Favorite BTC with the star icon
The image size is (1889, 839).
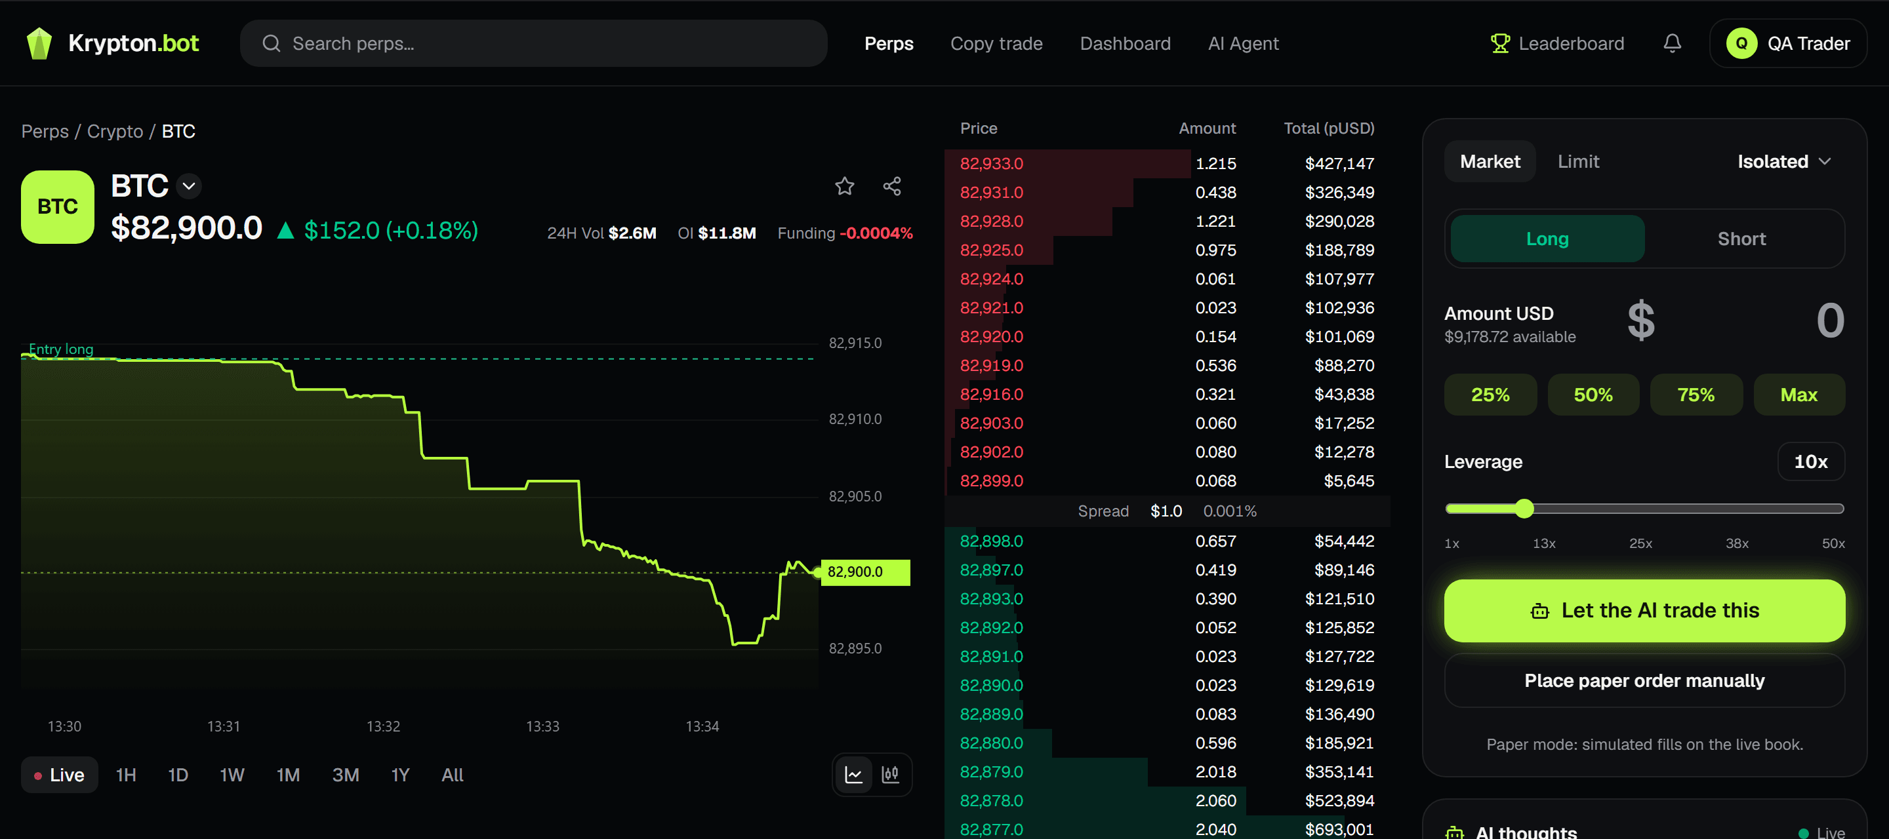click(x=845, y=186)
